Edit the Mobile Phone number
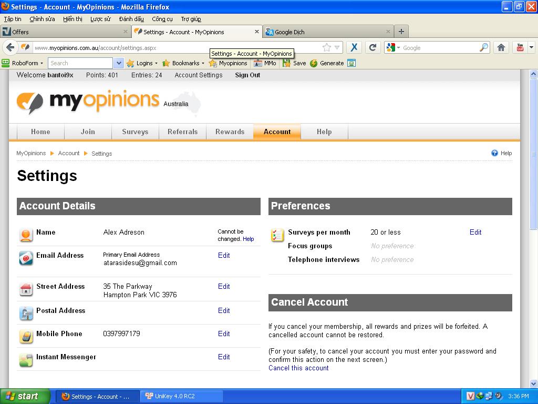 [x=224, y=334]
